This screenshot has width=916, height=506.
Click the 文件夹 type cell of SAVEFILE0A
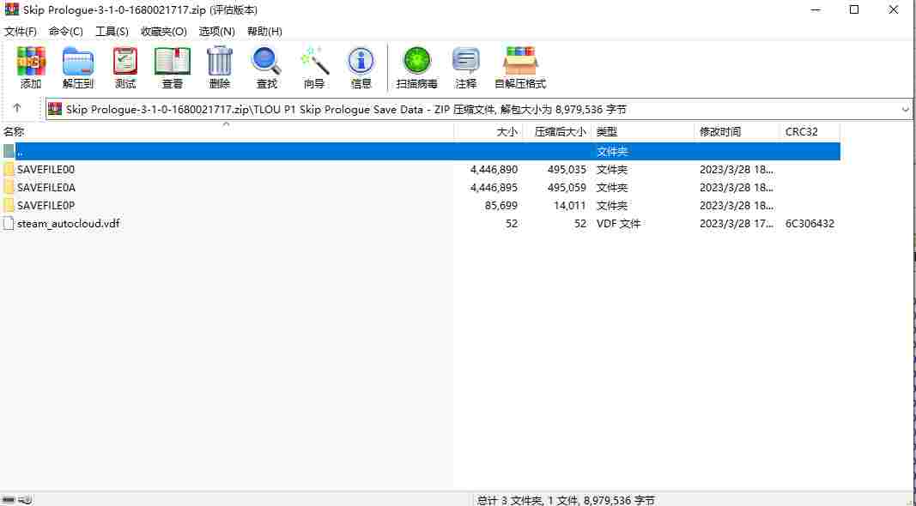[612, 188]
